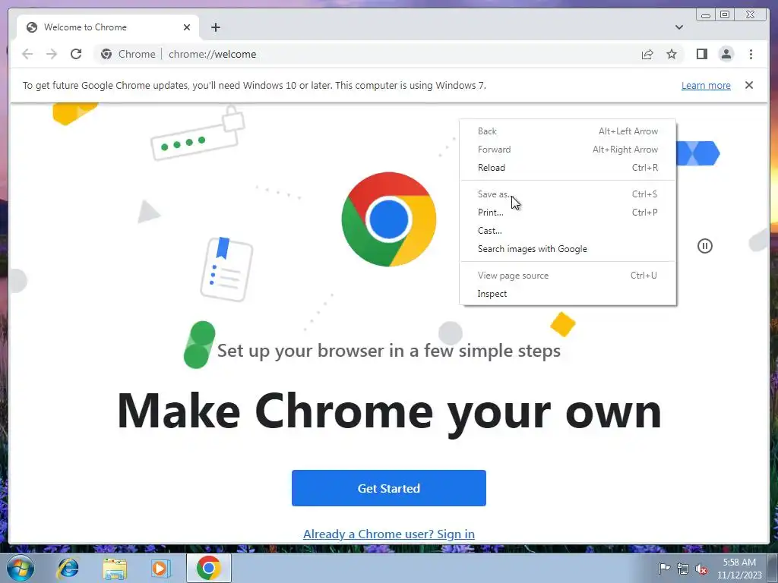Open the taskbar clock showing 5:58 AM
This screenshot has height=583, width=778.
point(739,569)
